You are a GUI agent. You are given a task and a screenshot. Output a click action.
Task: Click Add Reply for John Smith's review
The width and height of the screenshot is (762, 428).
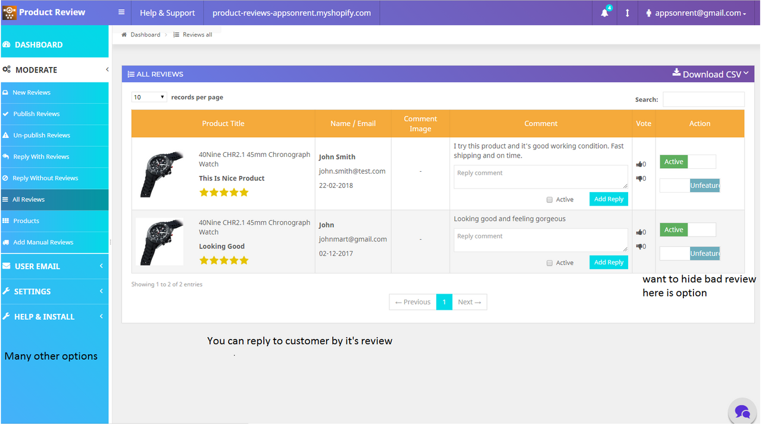608,199
